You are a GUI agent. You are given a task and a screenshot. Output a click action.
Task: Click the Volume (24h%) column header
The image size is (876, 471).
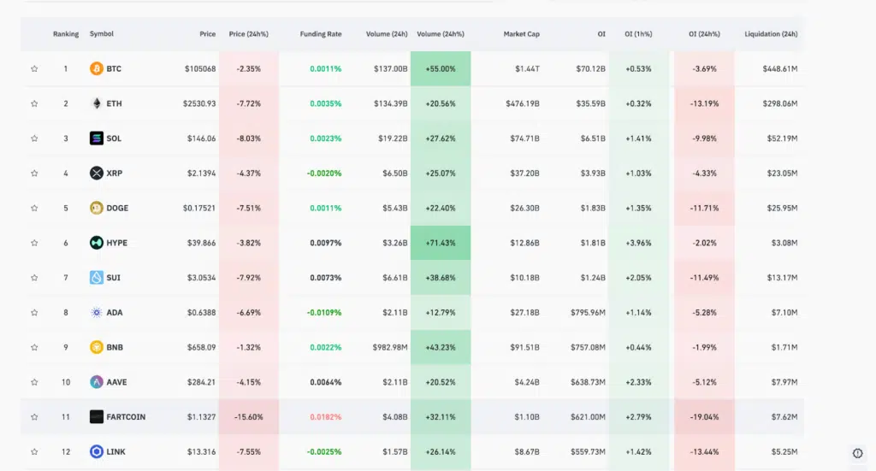tap(441, 34)
